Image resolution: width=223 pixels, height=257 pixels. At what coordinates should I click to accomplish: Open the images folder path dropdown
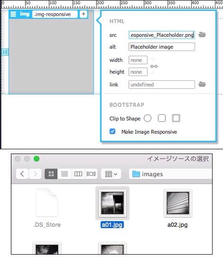point(170,174)
